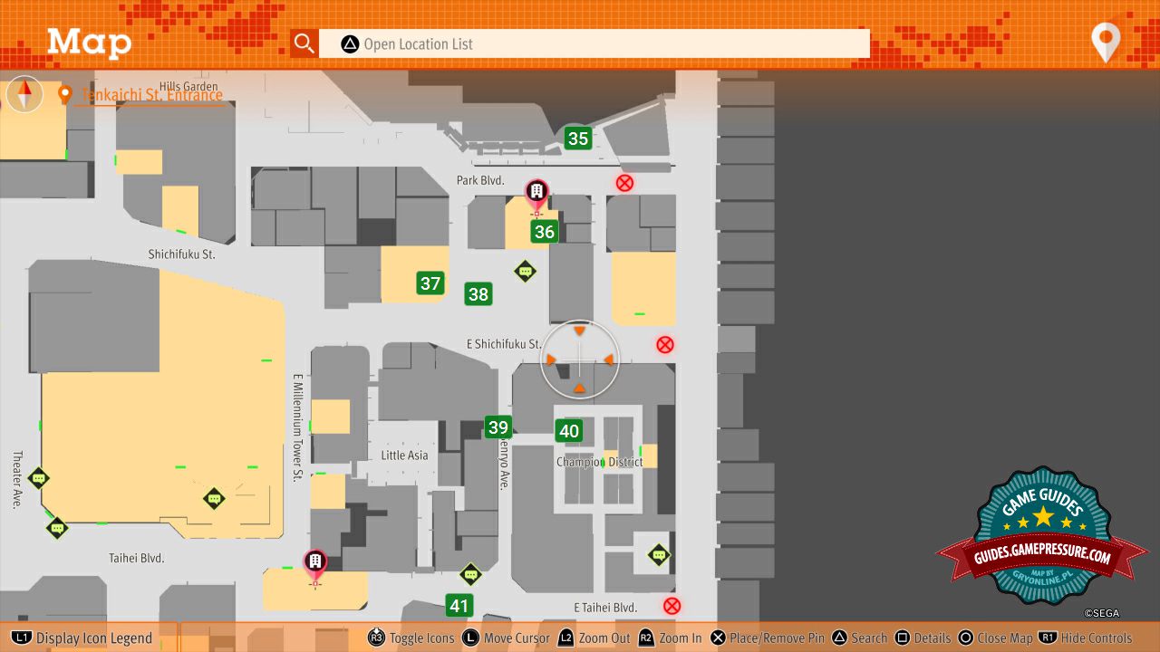Select the building pin above marker 36
This screenshot has height=652, width=1160.
coord(537,193)
